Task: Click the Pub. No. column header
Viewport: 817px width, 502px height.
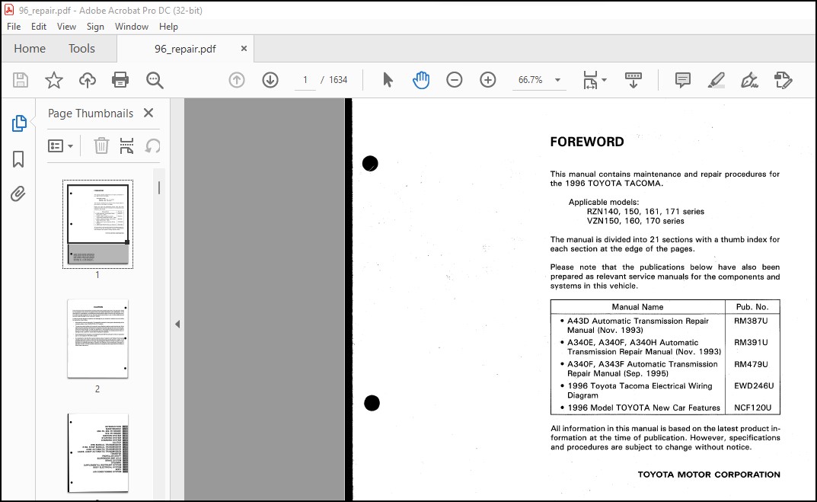Action: click(x=752, y=307)
